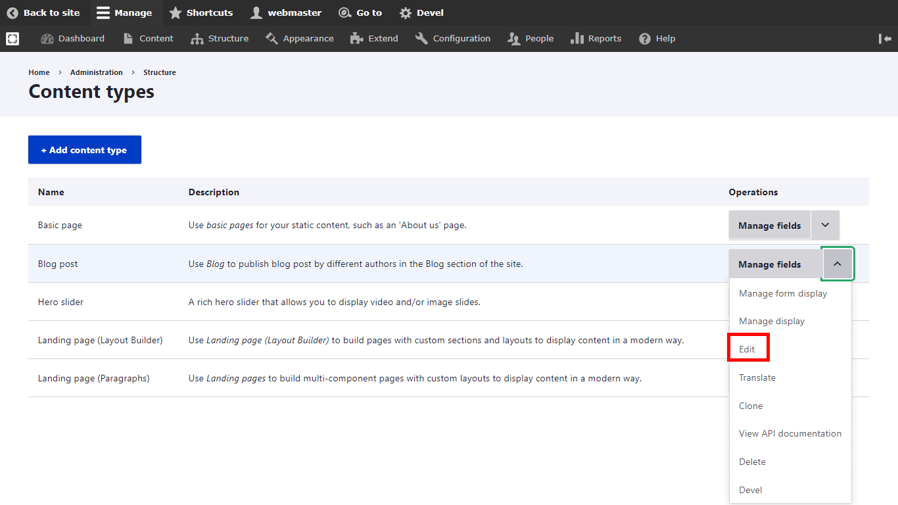Toggle the Manage hamburger menu

124,12
